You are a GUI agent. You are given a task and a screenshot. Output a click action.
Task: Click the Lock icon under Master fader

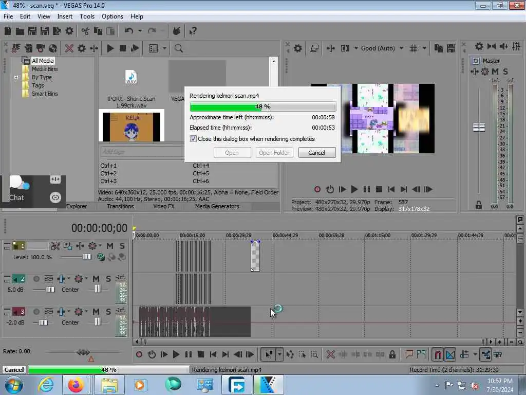pyautogui.click(x=479, y=205)
